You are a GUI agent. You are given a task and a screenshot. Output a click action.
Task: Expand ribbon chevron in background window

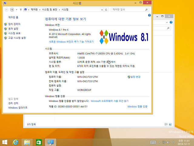click(x=167, y=22)
